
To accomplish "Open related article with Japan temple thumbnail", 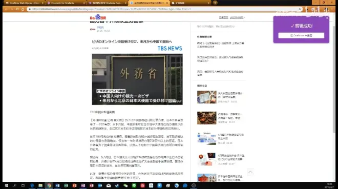I will pyautogui.click(x=206, y=178).
